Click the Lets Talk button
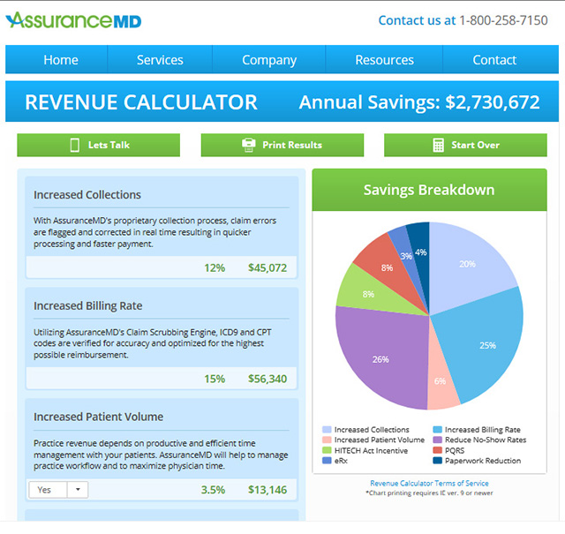This screenshot has width=565, height=534. [x=98, y=145]
